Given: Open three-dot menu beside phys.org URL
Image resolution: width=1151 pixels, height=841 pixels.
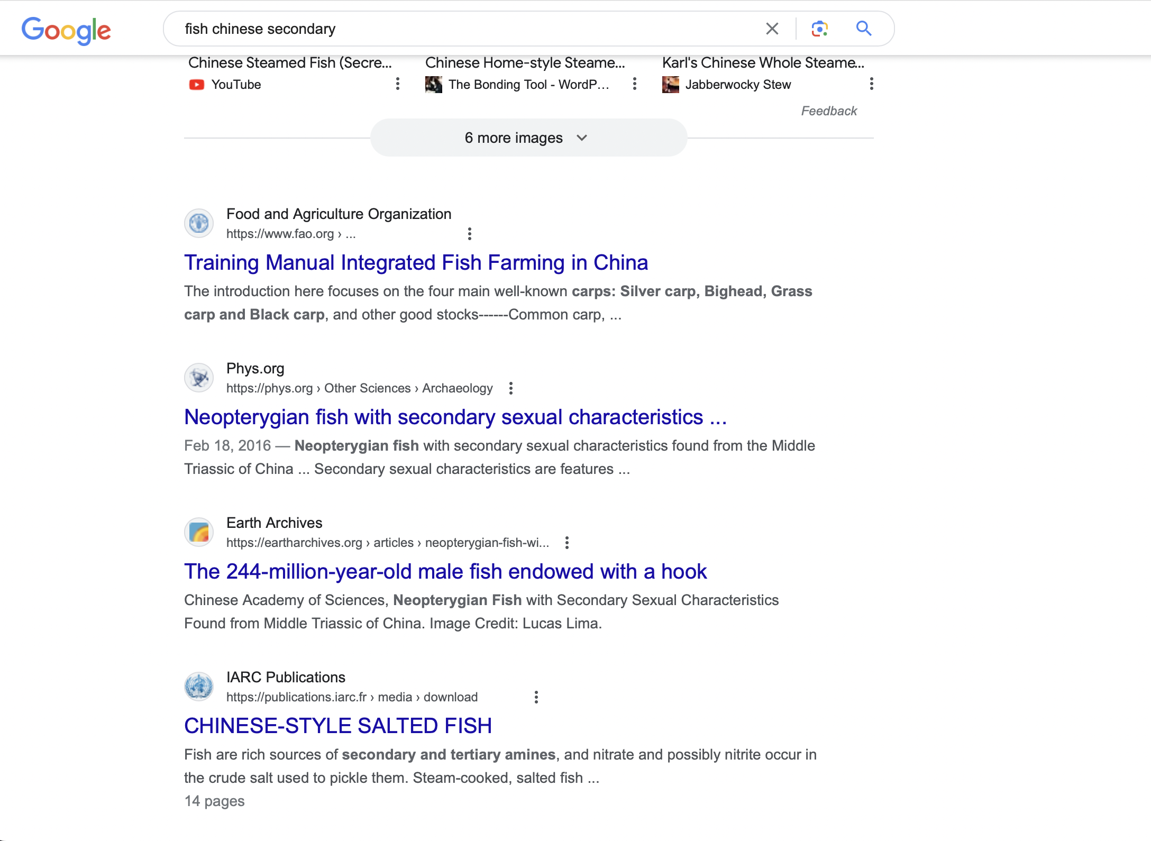Looking at the screenshot, I should pyautogui.click(x=510, y=388).
